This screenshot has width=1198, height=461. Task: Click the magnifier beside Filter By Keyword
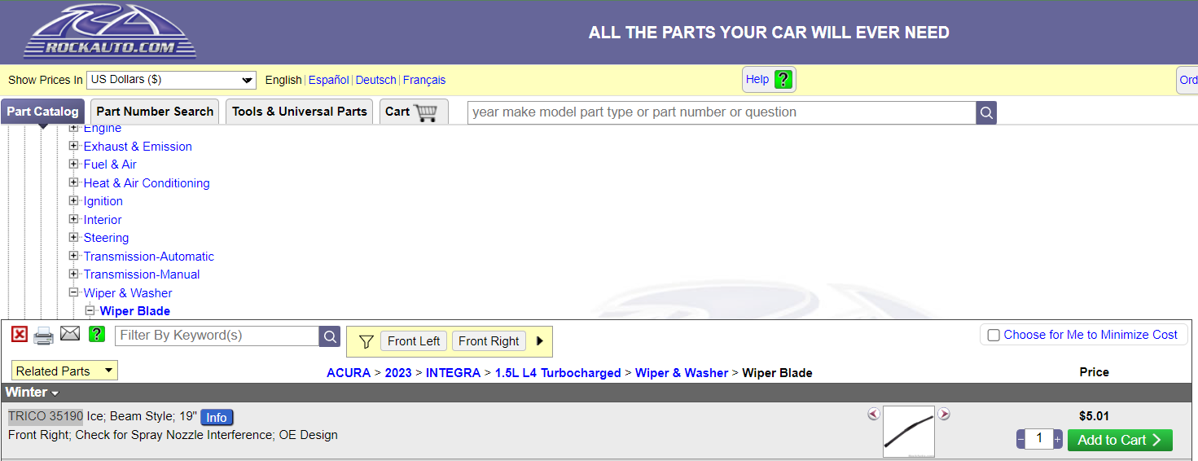[x=330, y=336]
